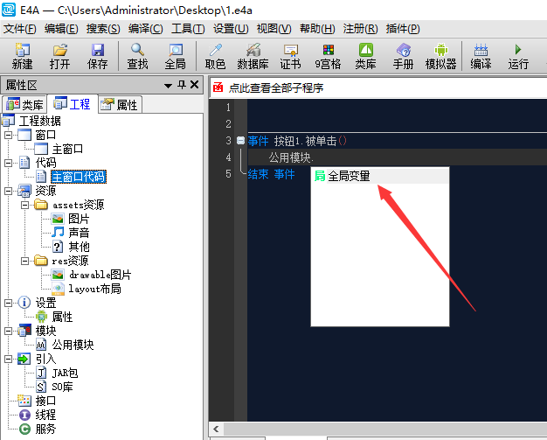Open the 数据库 database tool
The width and height of the screenshot is (547, 440).
click(x=253, y=56)
